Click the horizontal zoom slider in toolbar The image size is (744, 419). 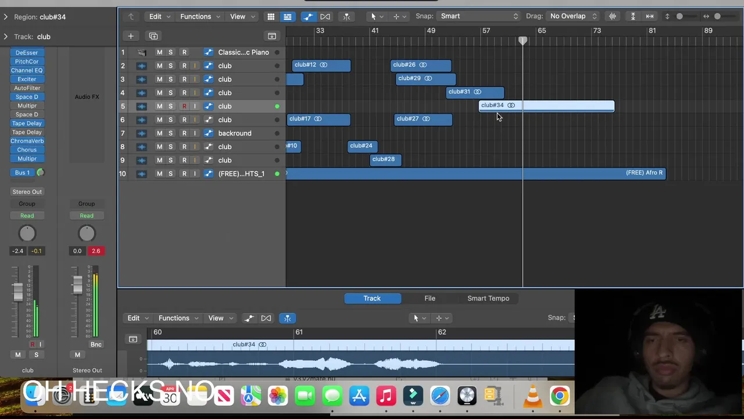[718, 16]
